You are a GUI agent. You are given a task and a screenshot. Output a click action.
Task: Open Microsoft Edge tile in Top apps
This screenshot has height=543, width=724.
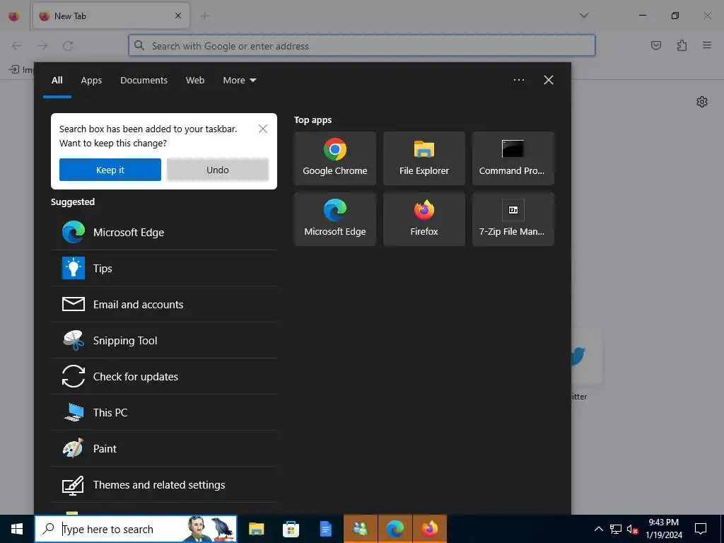[x=334, y=219]
